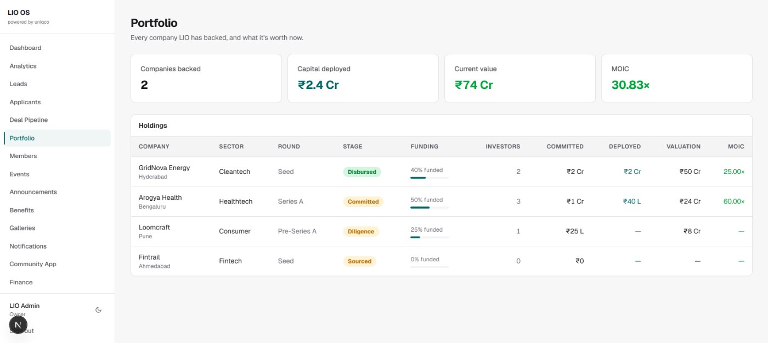Click the Pre-Series A round cell
Image resolution: width=768 pixels, height=343 pixels.
(297, 231)
